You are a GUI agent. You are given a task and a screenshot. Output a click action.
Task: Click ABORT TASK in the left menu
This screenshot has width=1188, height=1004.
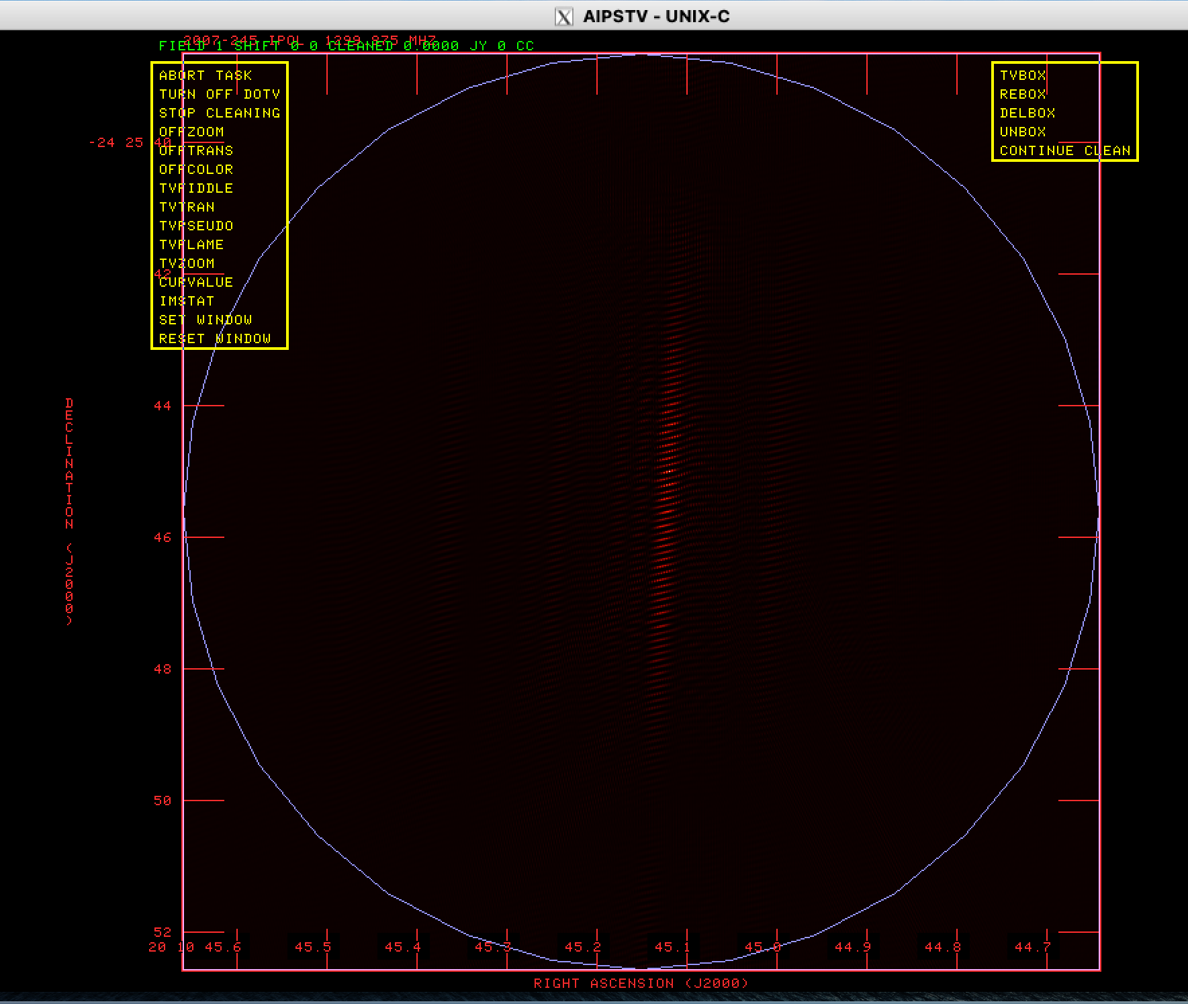[x=205, y=76]
